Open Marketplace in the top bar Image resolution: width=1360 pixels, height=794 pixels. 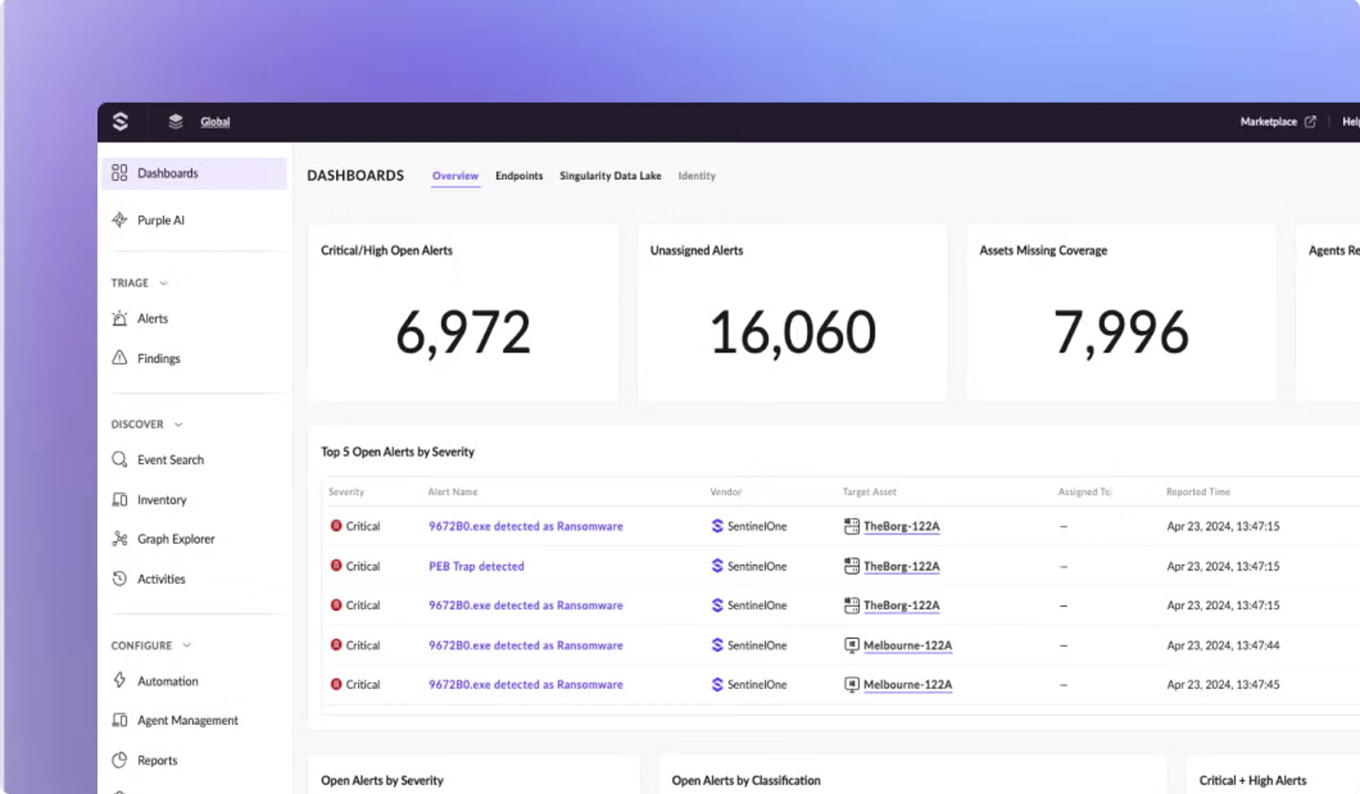[1268, 122]
